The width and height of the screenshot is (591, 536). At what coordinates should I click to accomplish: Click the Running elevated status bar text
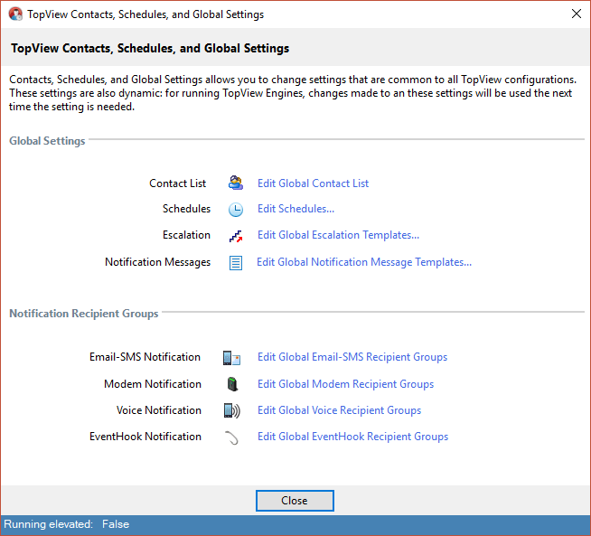[x=66, y=524]
